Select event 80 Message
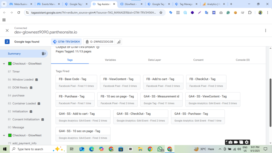 coord(16,127)
